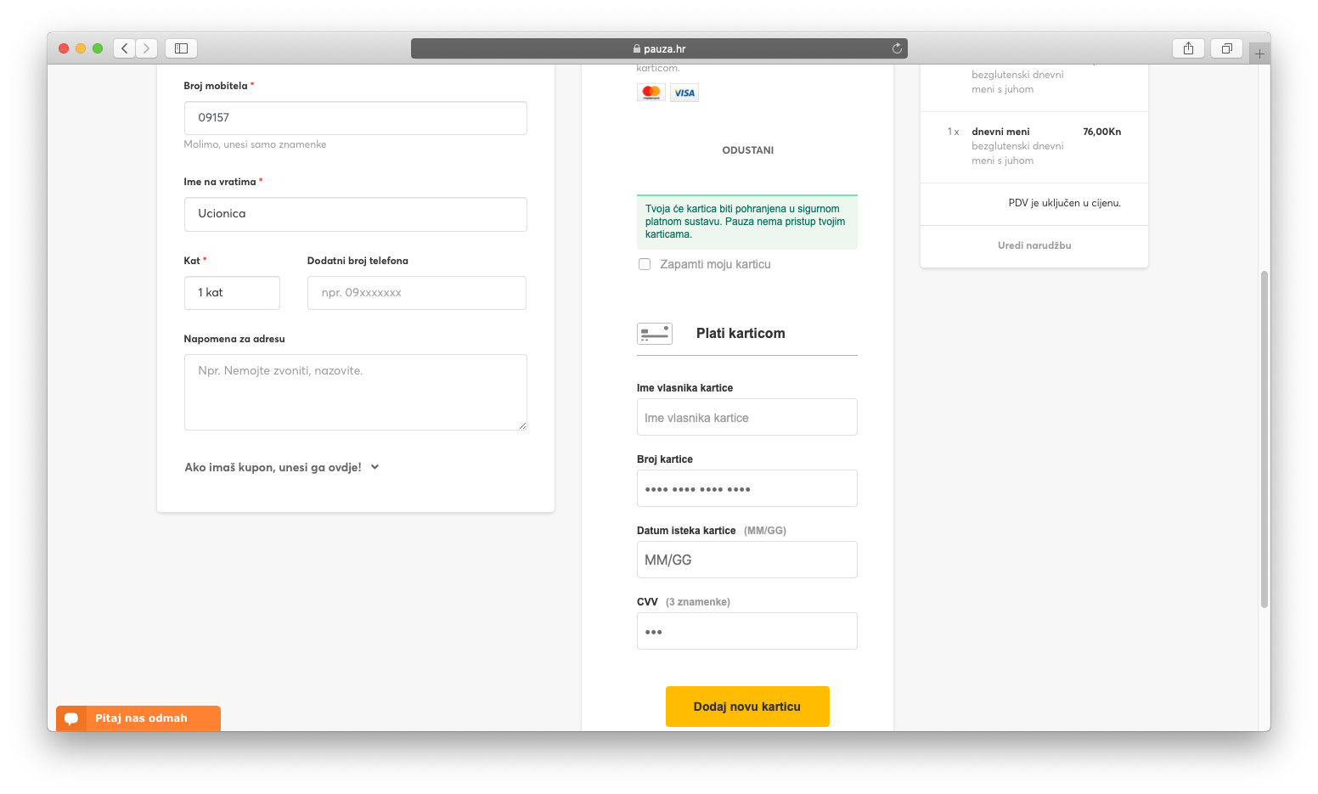This screenshot has height=794, width=1318.
Task: Click the Safari forward navigation arrow
Action: (x=147, y=48)
